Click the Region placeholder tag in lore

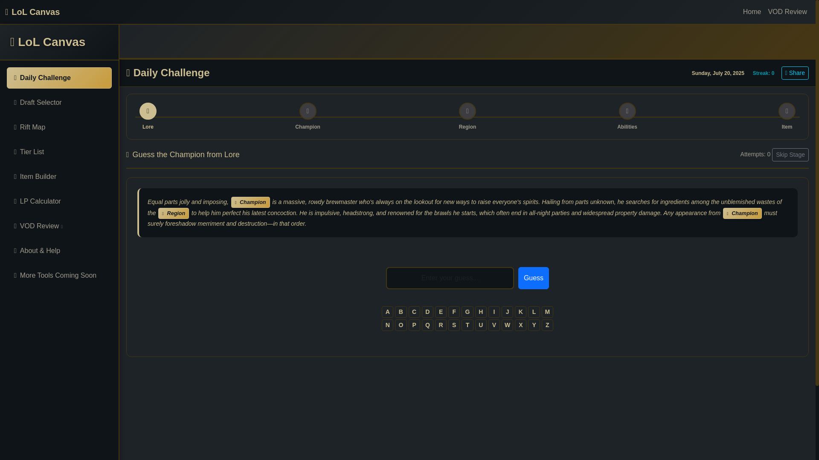[x=174, y=213]
